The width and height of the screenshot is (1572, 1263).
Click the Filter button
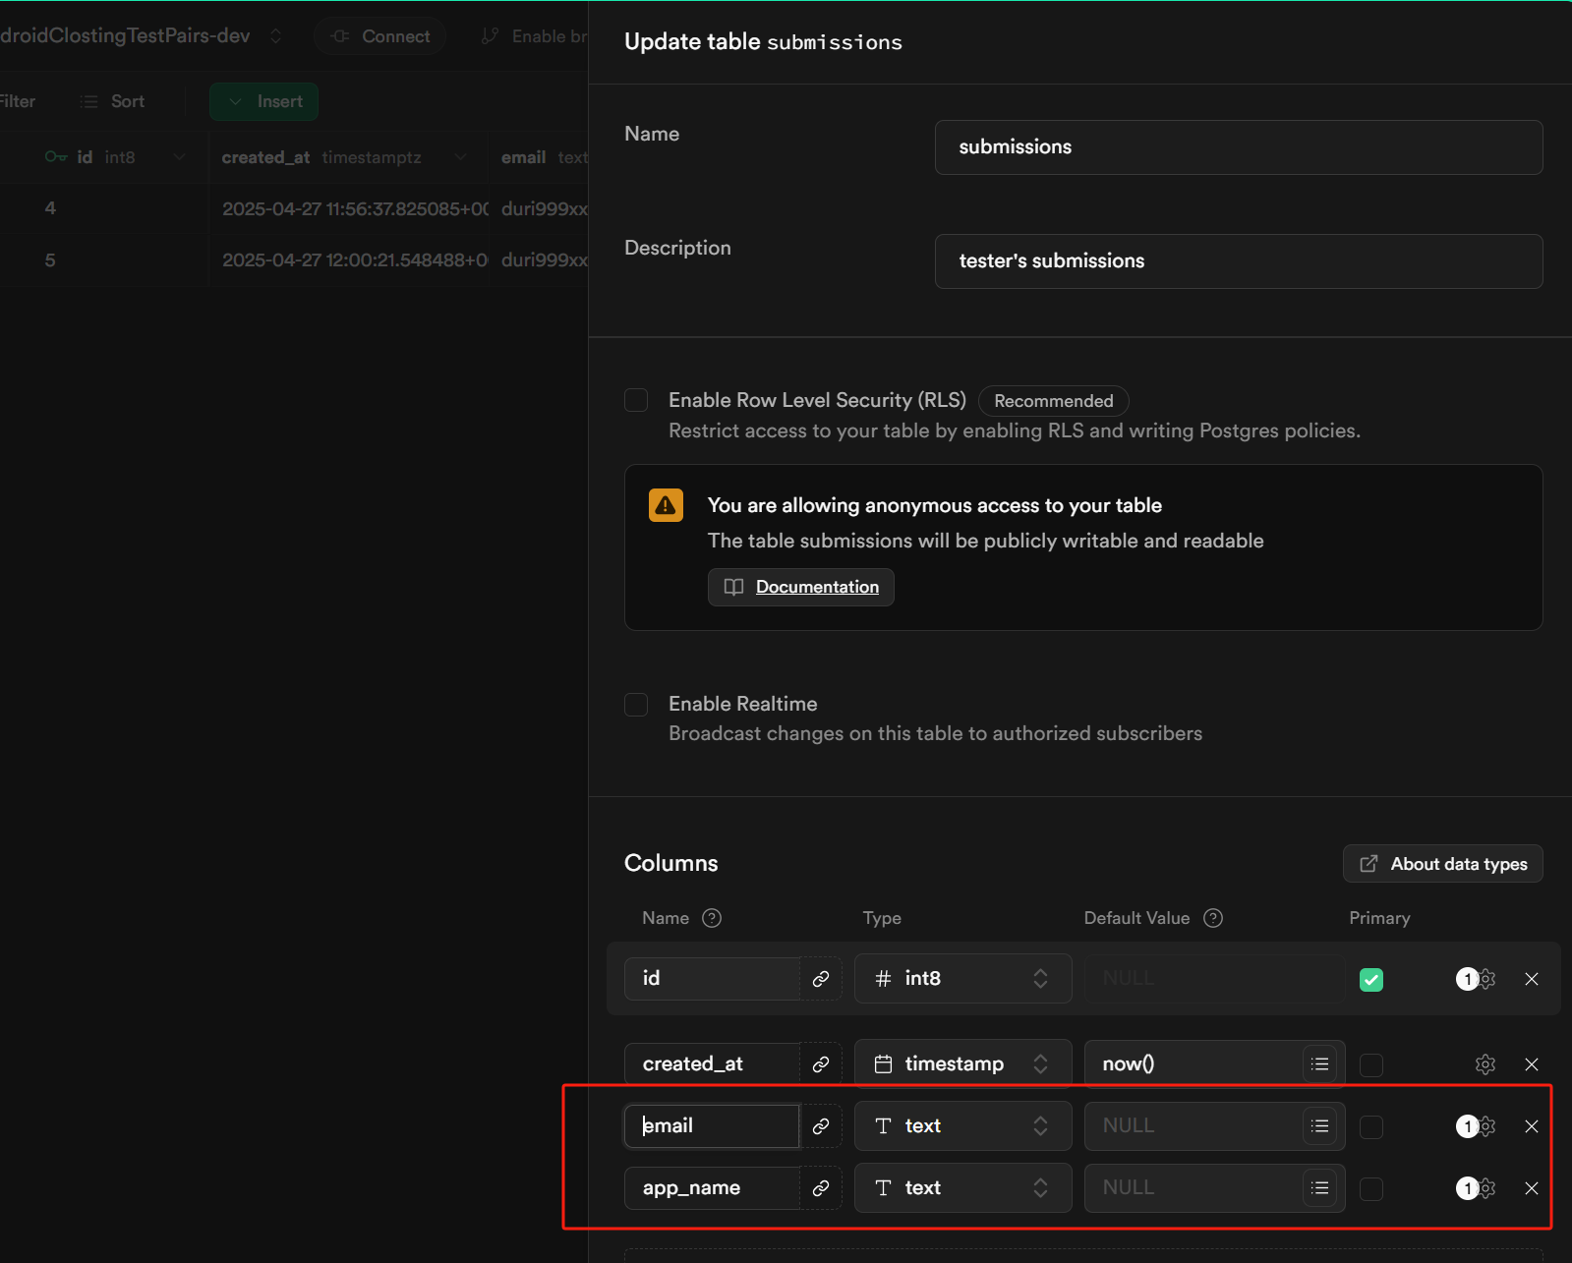pyautogui.click(x=17, y=101)
